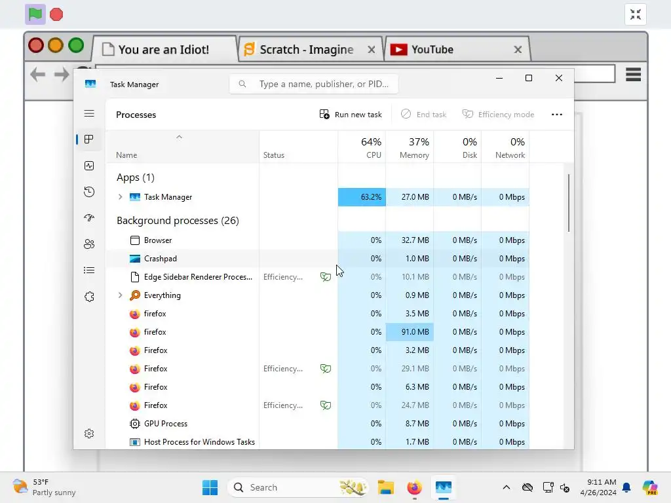The height and width of the screenshot is (503, 671).
Task: Sort by the Network column header
Action: (506, 147)
